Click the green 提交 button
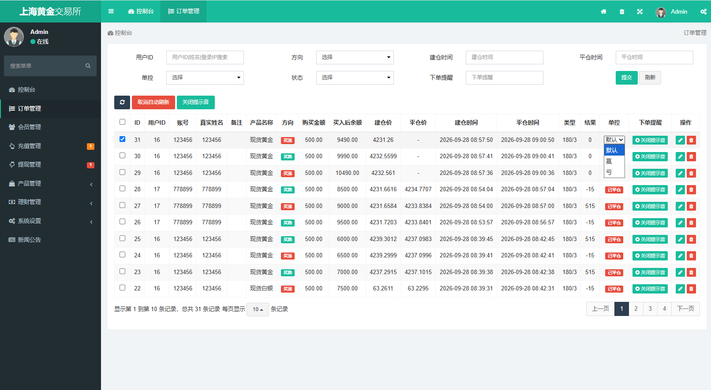Image resolution: width=711 pixels, height=390 pixels. [x=626, y=78]
